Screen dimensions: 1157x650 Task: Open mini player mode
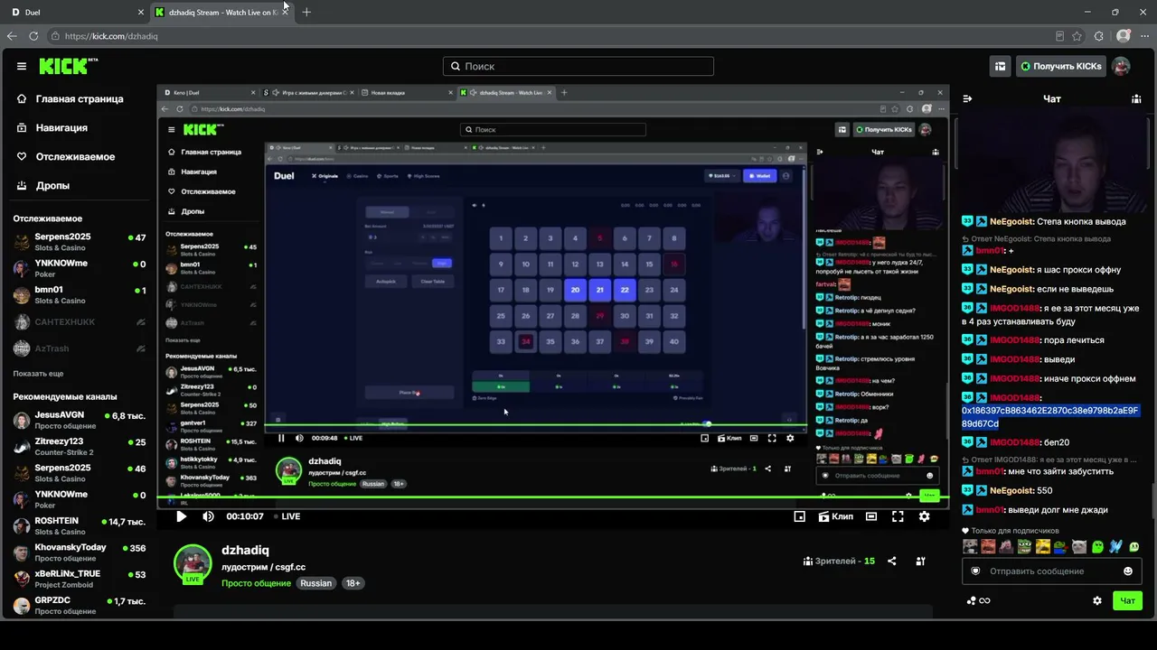click(799, 516)
